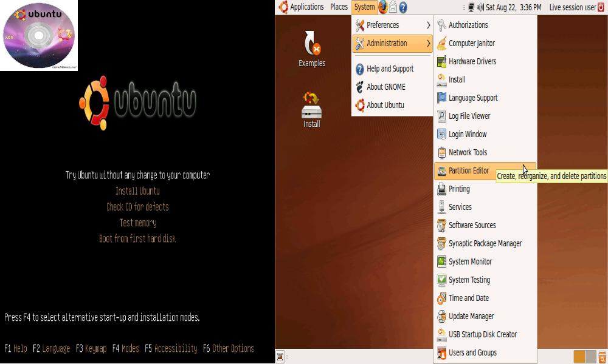Expand the Administration submenu
608x364 pixels.
click(392, 43)
